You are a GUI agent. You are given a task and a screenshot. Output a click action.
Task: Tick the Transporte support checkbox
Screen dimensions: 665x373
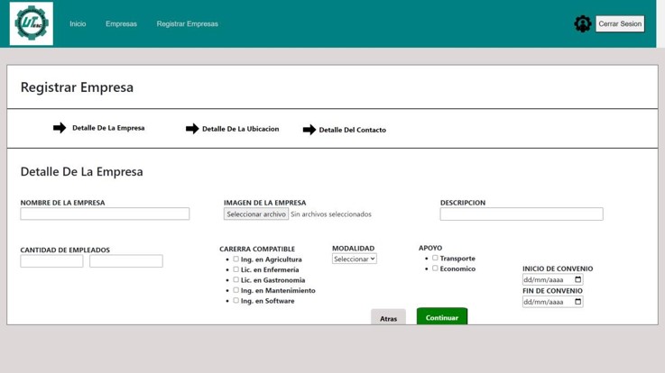[435, 259]
